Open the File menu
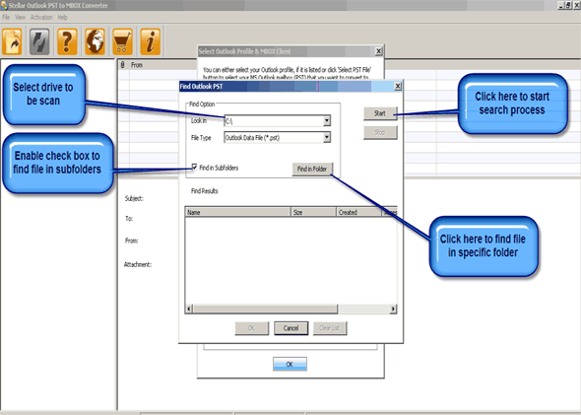The width and height of the screenshot is (581, 415). 6,17
